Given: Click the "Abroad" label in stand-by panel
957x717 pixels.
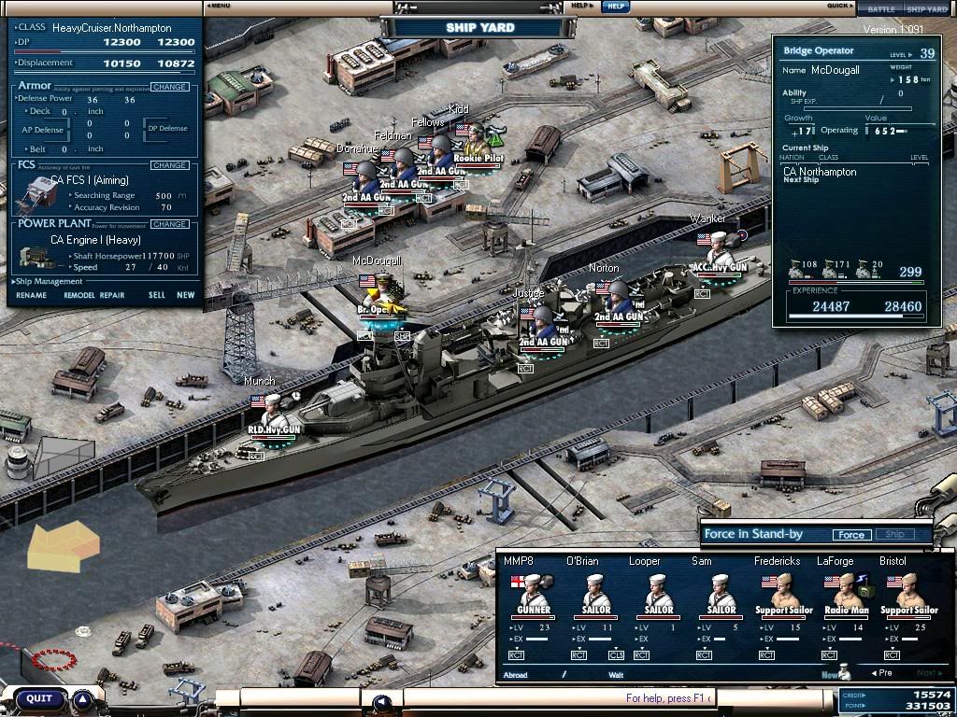Looking at the screenshot, I should point(515,675).
